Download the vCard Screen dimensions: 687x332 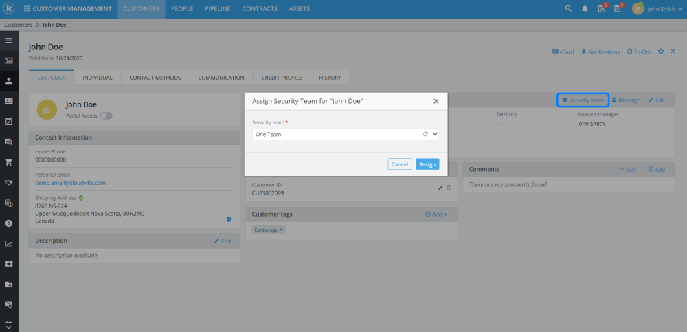[x=563, y=52]
